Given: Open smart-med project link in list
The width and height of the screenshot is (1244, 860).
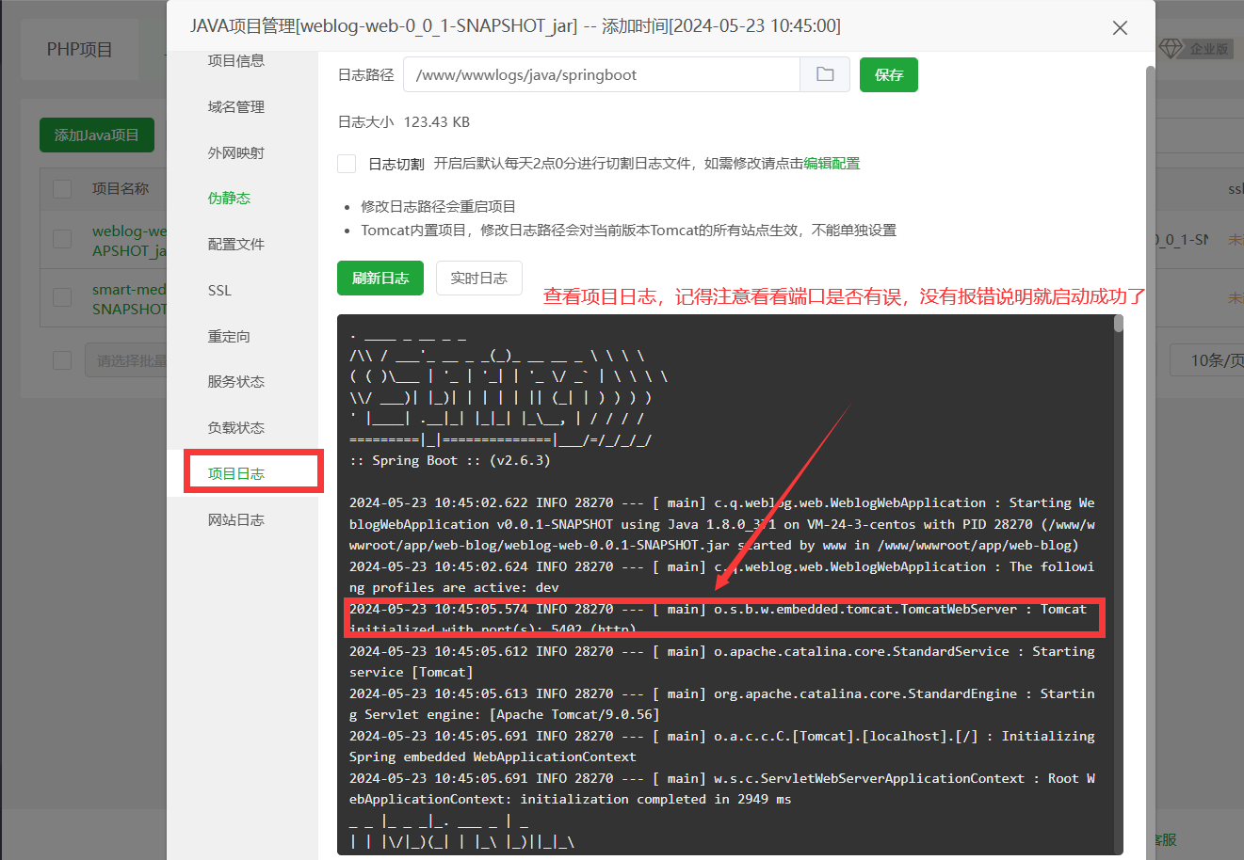Looking at the screenshot, I should coord(129,298).
